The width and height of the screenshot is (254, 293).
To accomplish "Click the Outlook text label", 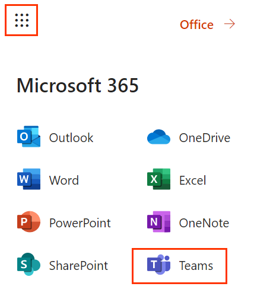I will tap(71, 138).
